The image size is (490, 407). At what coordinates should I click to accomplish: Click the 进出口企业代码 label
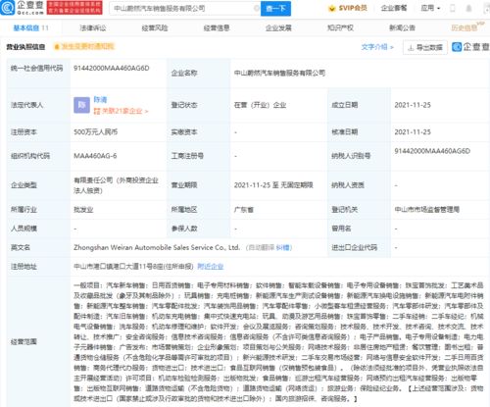(x=355, y=247)
